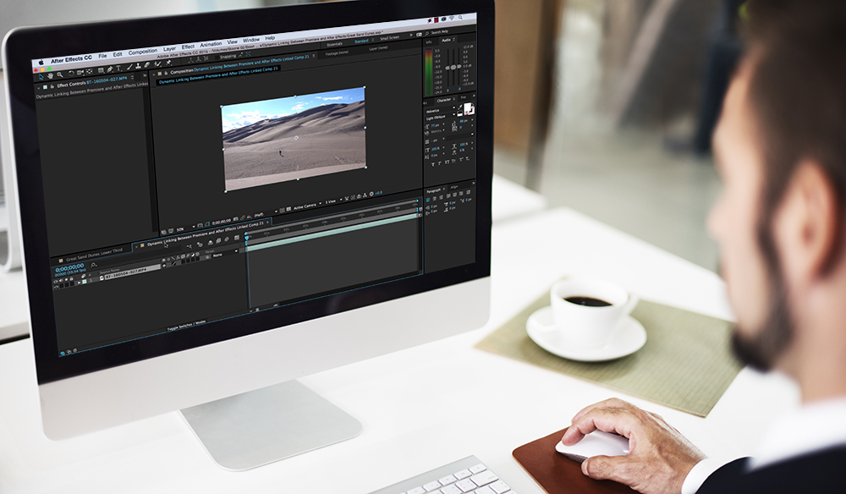This screenshot has height=494, width=846.
Task: Open Spotlight search in the menu bar
Action: [x=460, y=18]
